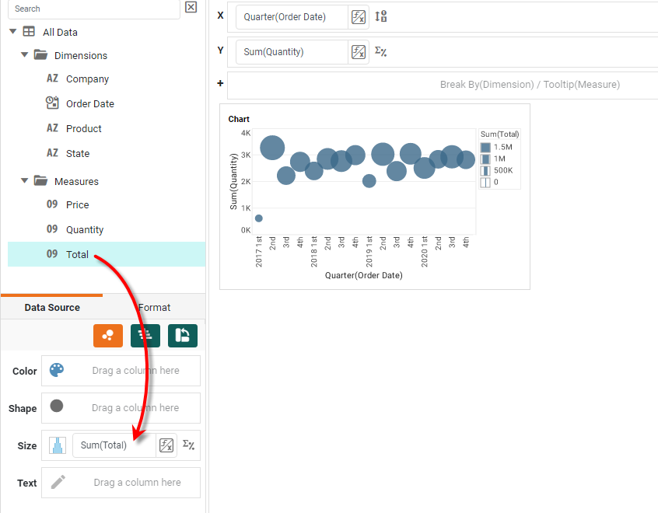658x513 pixels.
Task: Click the orange bubble chart type button
Action: coord(108,335)
